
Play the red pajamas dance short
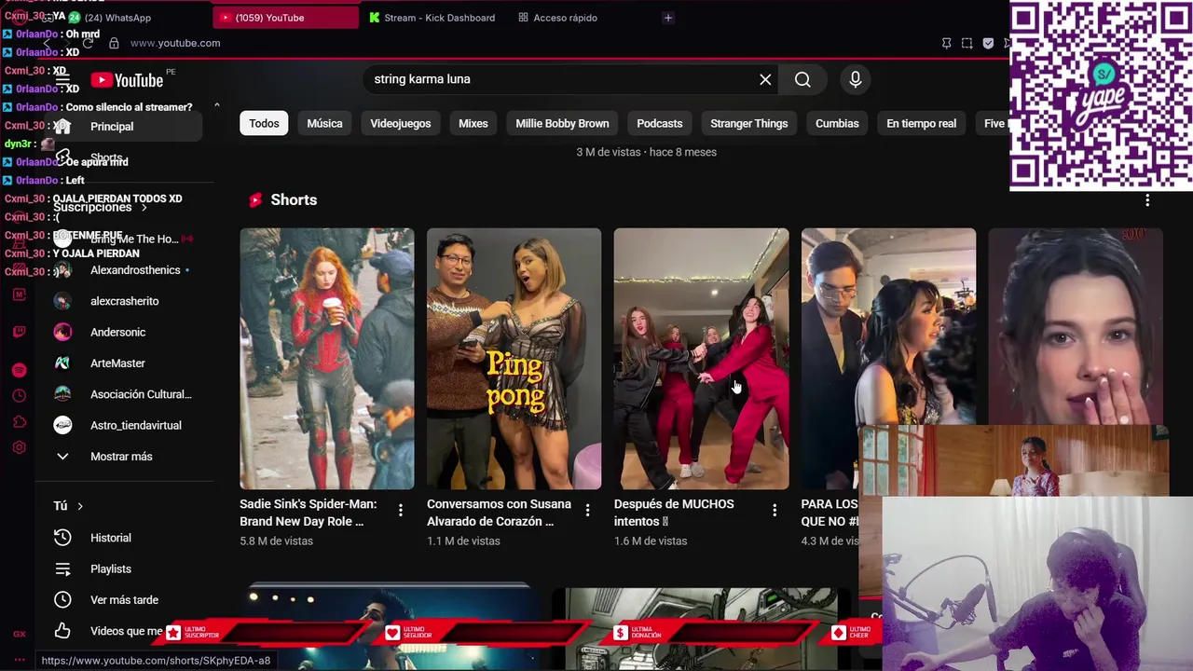(x=701, y=359)
